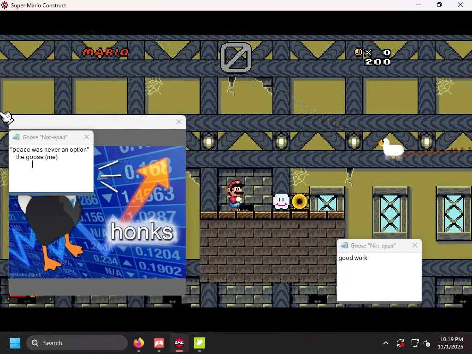Click the empty reserve item box
The width and height of the screenshot is (472, 354).
236,58
